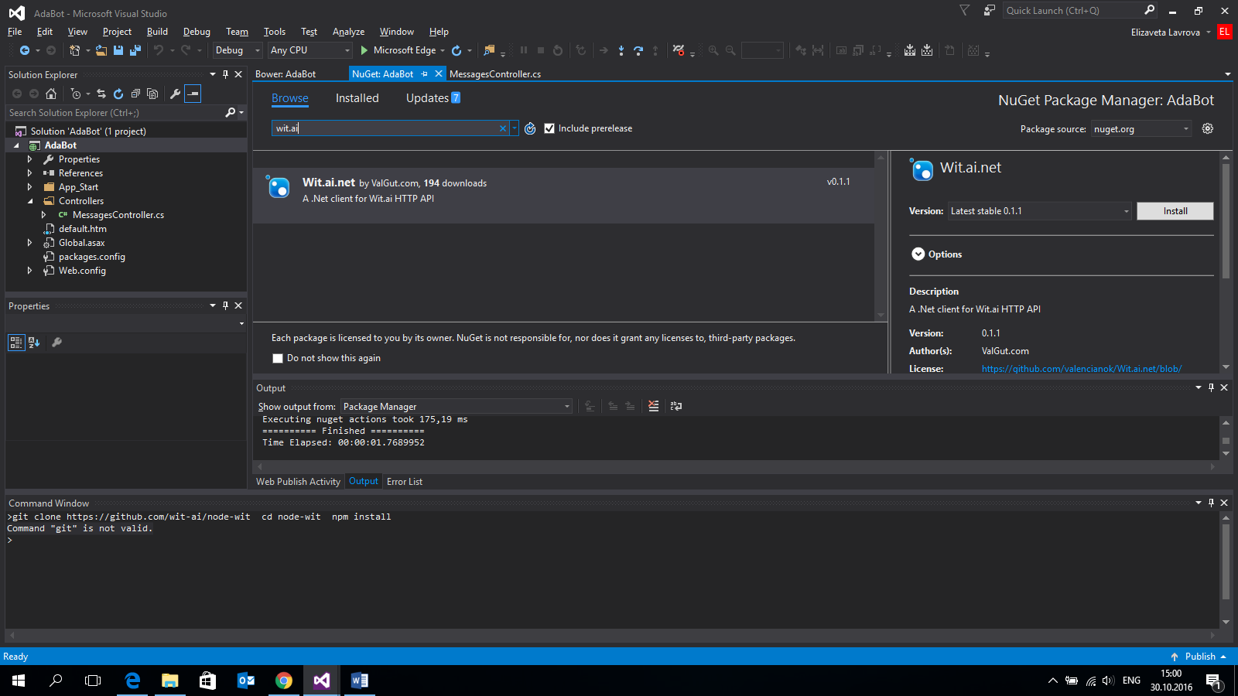Viewport: 1238px width, 696px height.
Task: Switch to Bower: AdaBot tab
Action: click(286, 74)
